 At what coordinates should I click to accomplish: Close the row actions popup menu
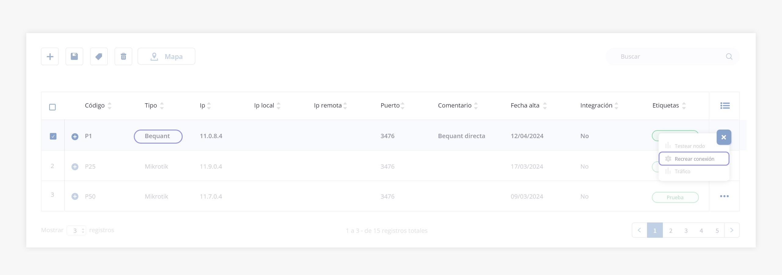click(x=724, y=137)
